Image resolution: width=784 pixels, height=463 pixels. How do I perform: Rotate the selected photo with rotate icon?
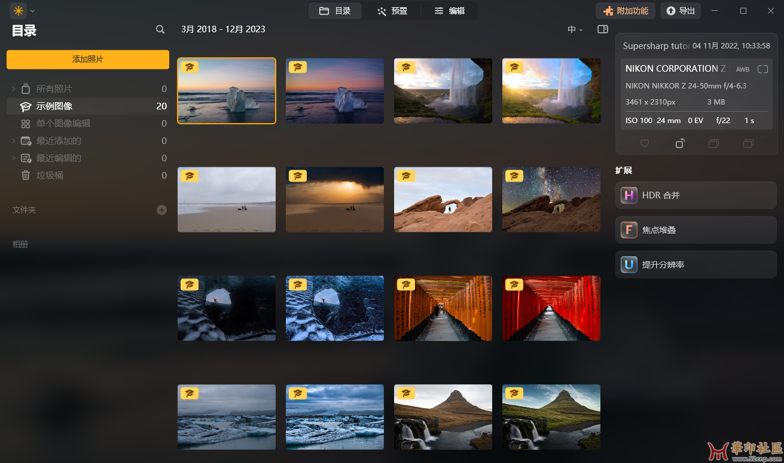[680, 143]
